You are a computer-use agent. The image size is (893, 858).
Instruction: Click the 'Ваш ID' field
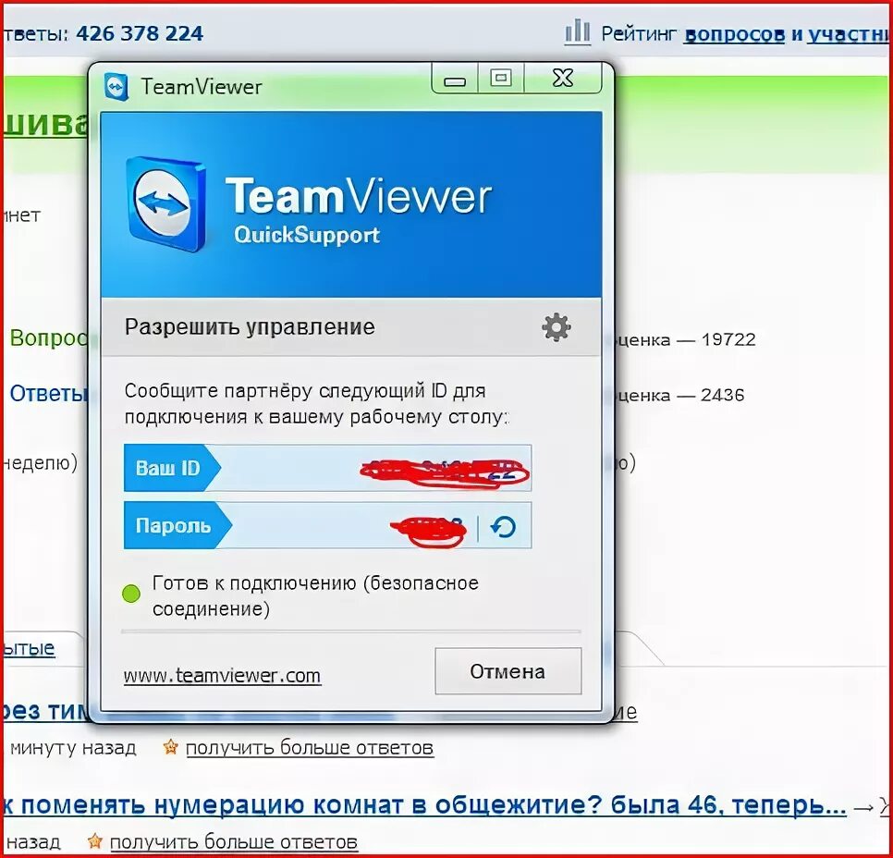pos(327,469)
